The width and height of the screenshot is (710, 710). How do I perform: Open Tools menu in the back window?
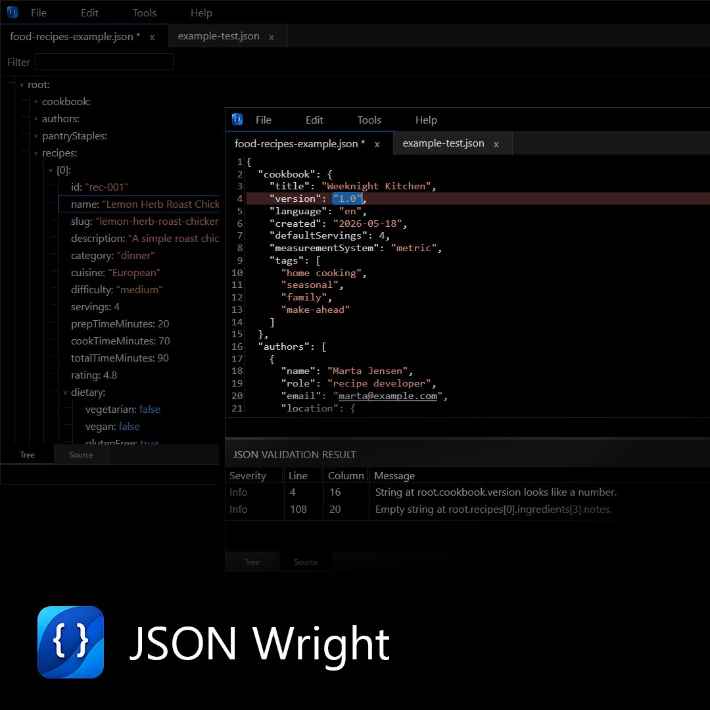coord(145,12)
